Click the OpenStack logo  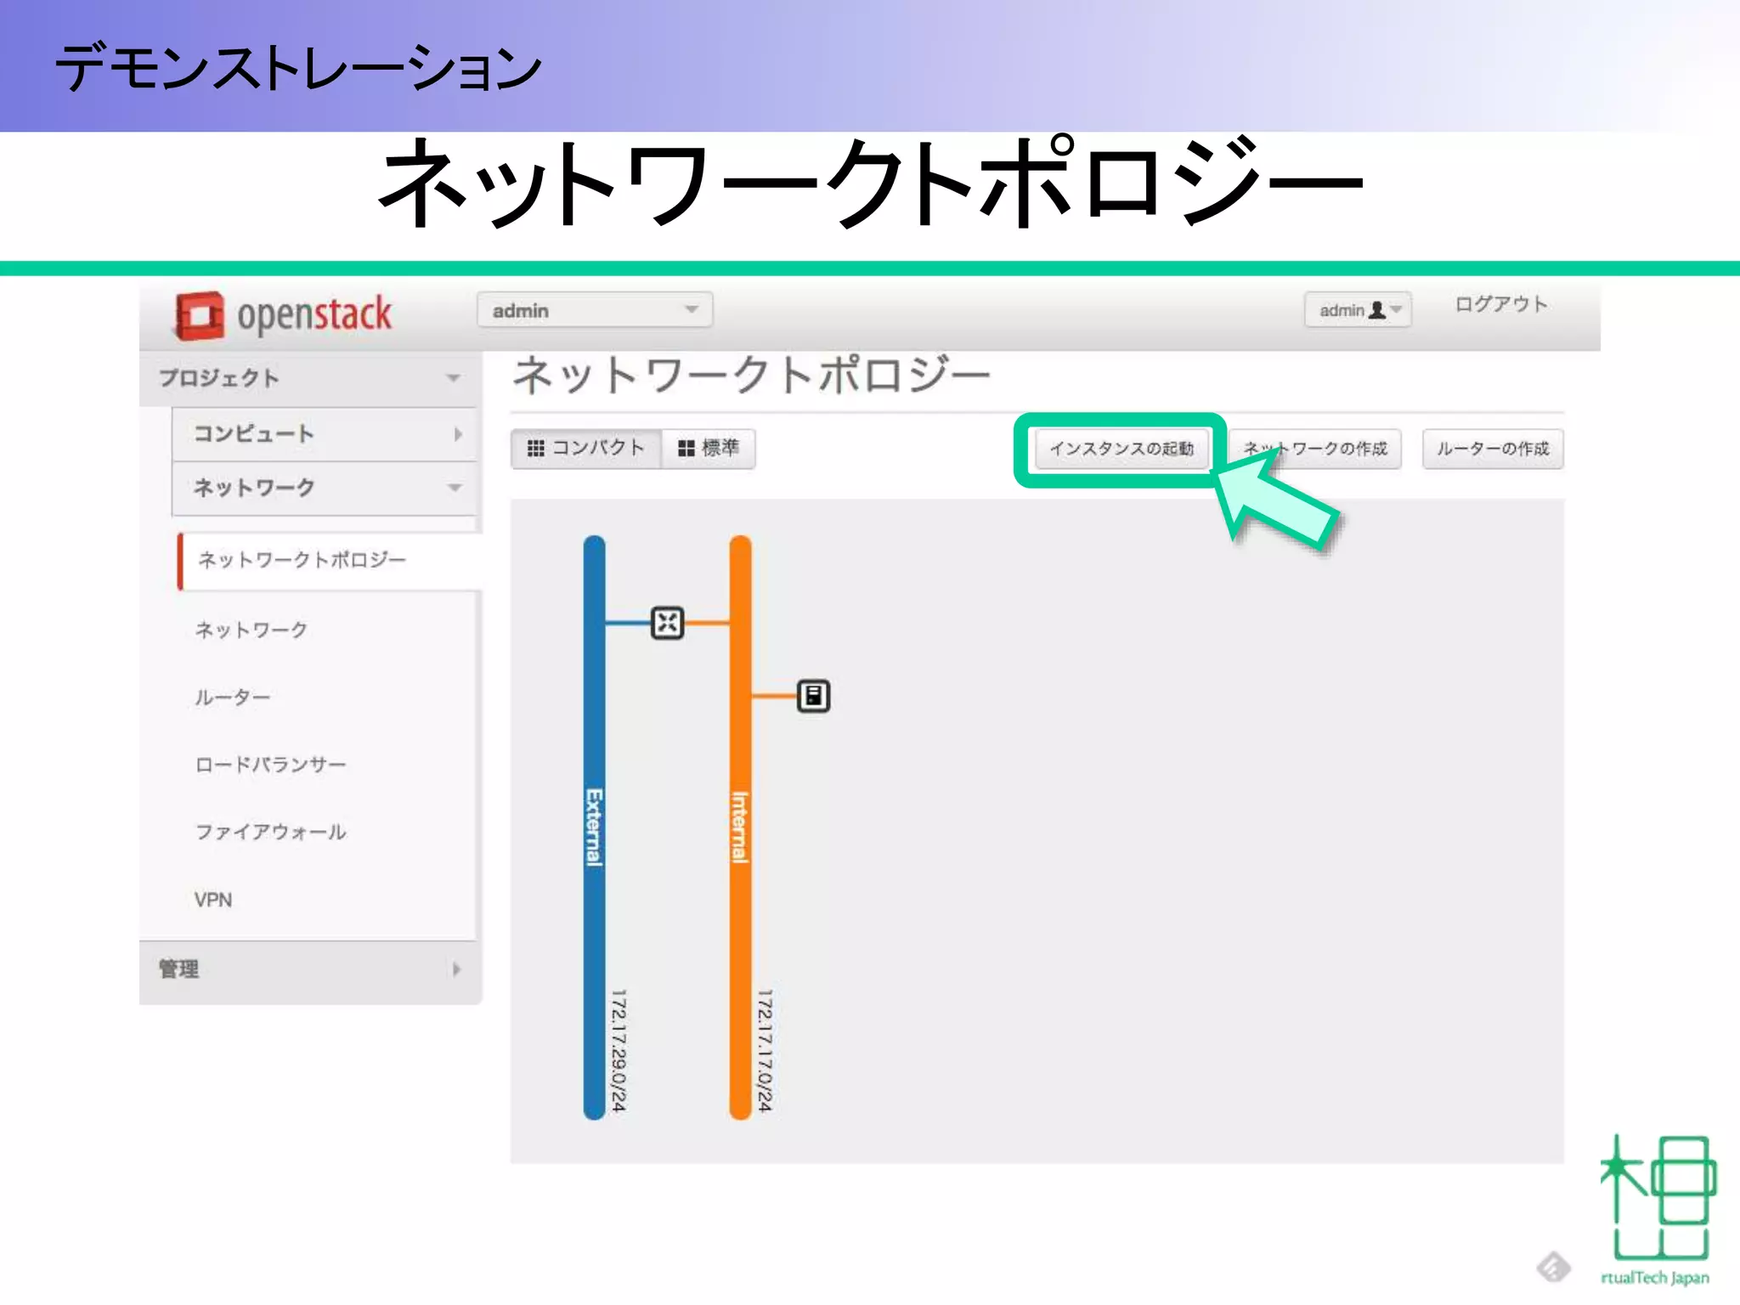tap(284, 315)
